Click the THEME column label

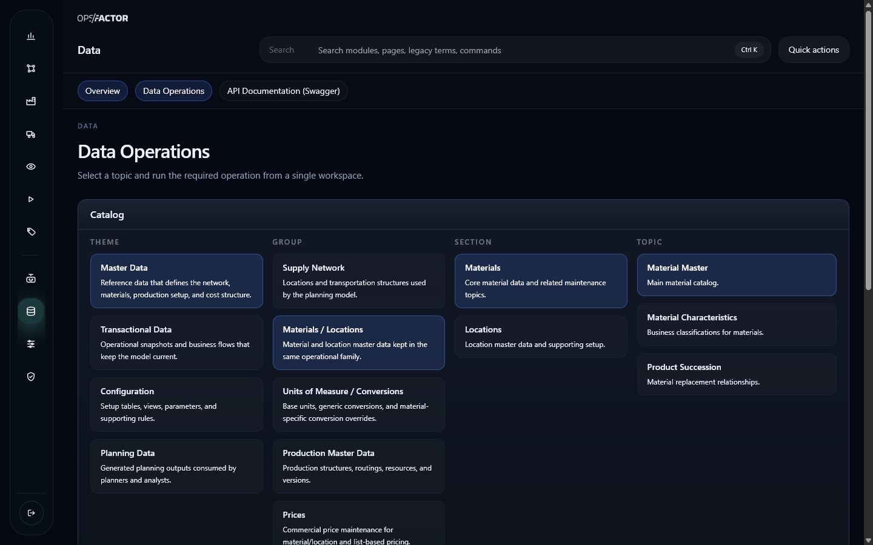coord(105,242)
